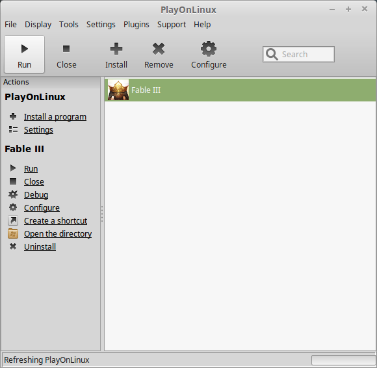Open the File menu
377x368 pixels.
(x=10, y=25)
